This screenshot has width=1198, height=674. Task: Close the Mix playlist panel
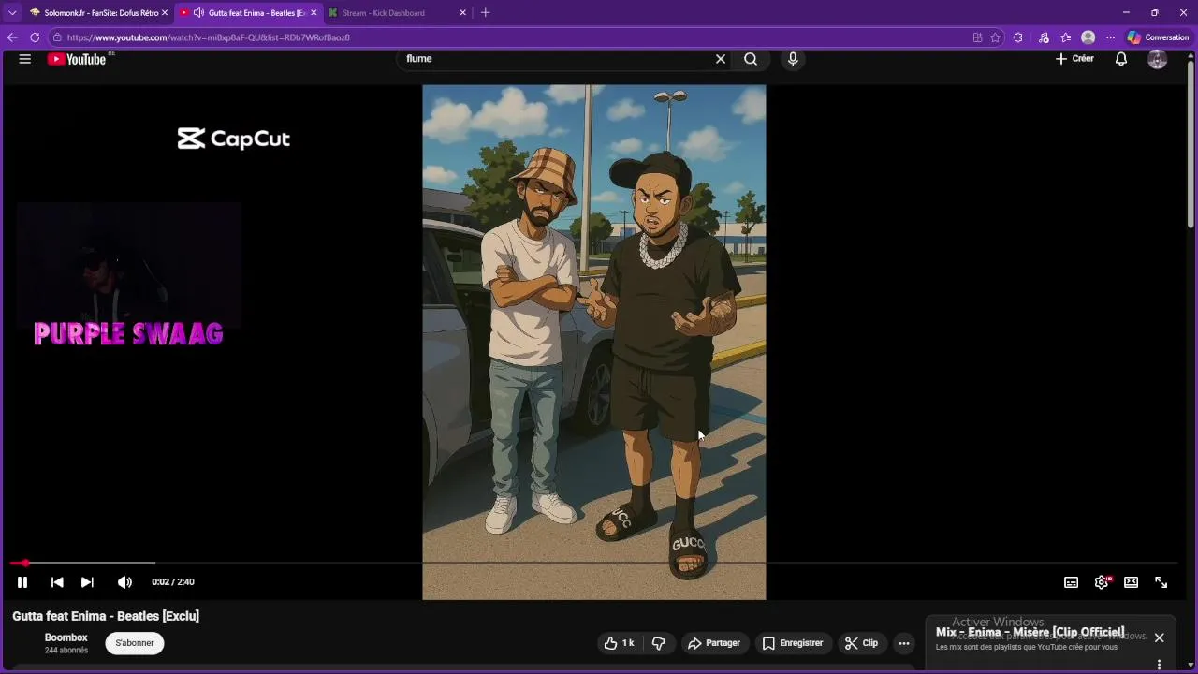click(1159, 637)
